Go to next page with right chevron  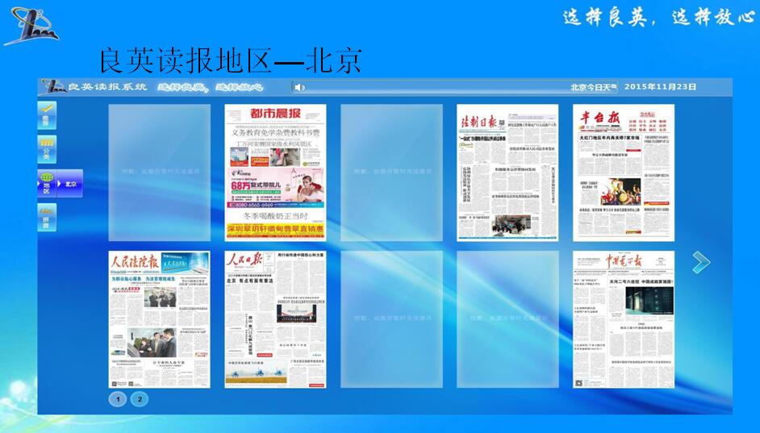[x=700, y=261]
